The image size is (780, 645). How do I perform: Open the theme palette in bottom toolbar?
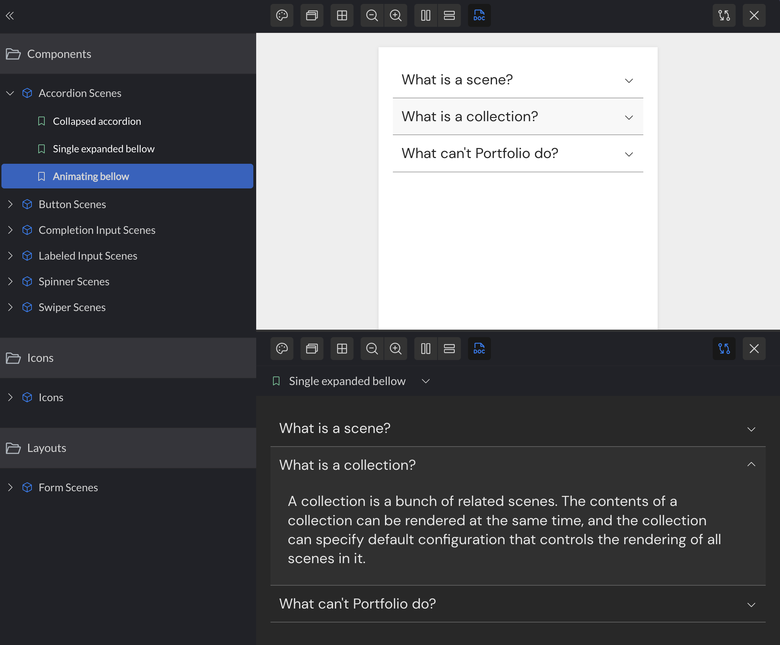pos(282,349)
